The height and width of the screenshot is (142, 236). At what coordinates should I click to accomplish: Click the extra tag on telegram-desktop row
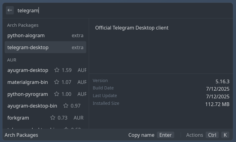pos(78,47)
